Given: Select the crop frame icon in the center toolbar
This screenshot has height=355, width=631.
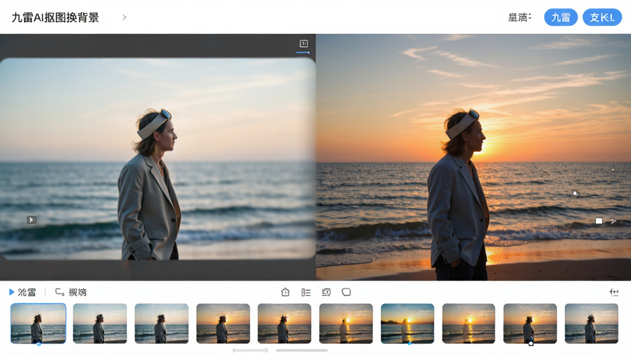Looking at the screenshot, I should pos(327,292).
